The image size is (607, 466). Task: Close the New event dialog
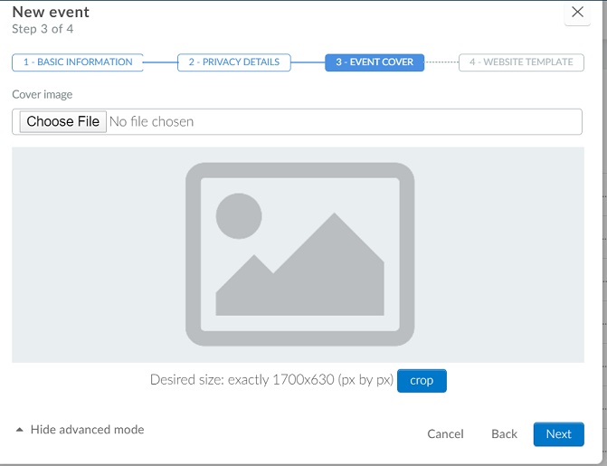pyautogui.click(x=577, y=13)
